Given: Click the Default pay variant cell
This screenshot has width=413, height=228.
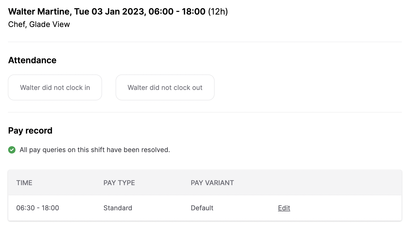Looking at the screenshot, I should 202,208.
